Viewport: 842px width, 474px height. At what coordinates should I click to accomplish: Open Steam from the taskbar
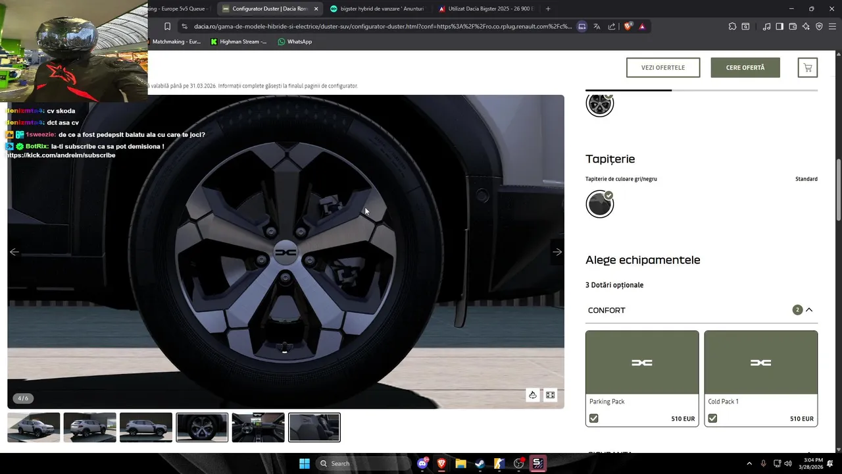[480, 463]
